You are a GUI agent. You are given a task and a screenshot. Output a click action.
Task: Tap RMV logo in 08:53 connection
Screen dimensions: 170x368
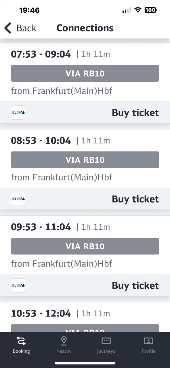18,199
